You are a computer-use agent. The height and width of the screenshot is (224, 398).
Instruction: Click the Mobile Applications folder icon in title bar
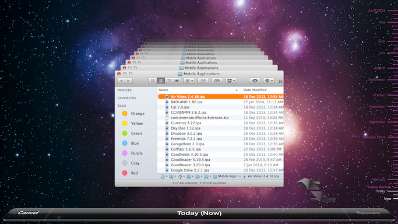[180, 74]
